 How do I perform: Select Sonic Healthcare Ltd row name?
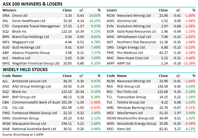pyautogui.click(x=29, y=21)
